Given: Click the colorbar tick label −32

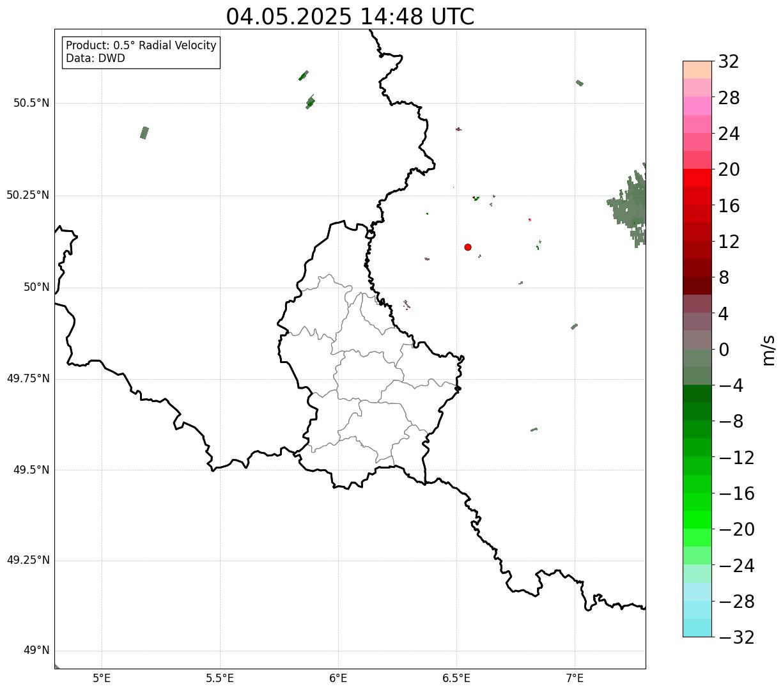Looking at the screenshot, I should click(736, 637).
